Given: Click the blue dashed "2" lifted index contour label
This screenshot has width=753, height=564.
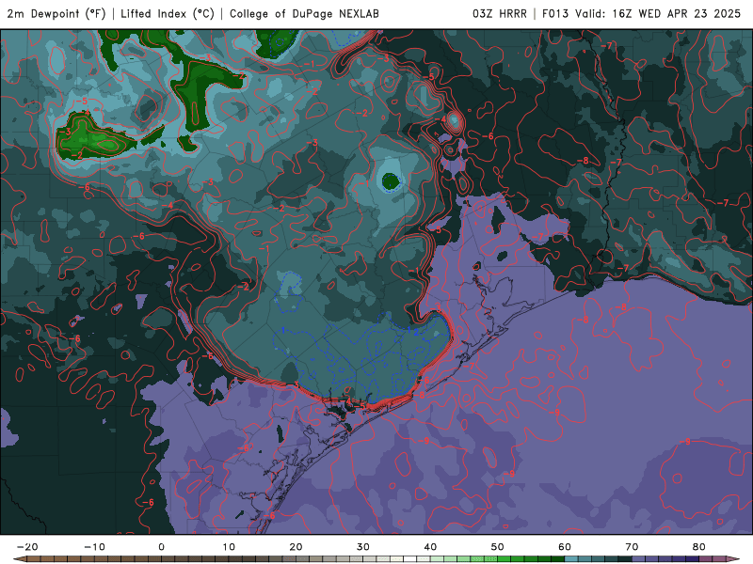Looking at the screenshot, I should (416, 331).
